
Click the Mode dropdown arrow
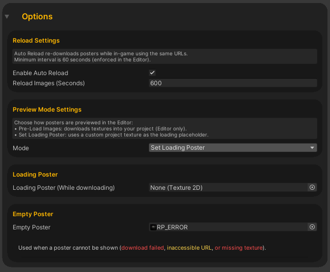(312, 148)
